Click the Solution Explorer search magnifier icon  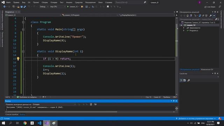[216, 19]
